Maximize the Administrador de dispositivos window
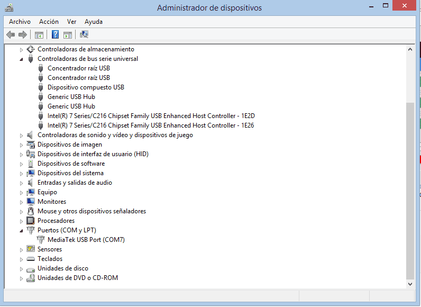 385,6
